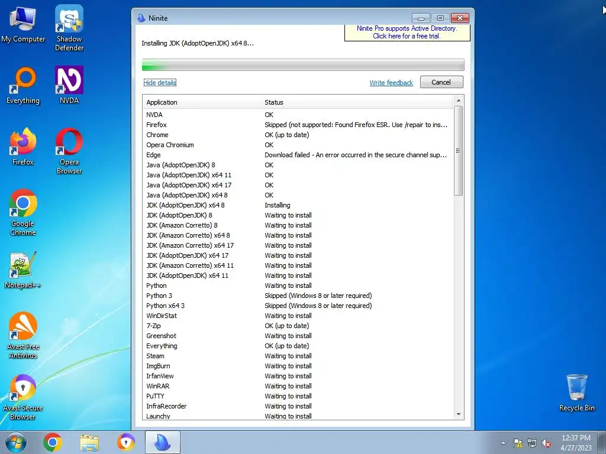Screen dimensions: 606x454
Task: Open Chrome from the taskbar
Action: point(53,442)
